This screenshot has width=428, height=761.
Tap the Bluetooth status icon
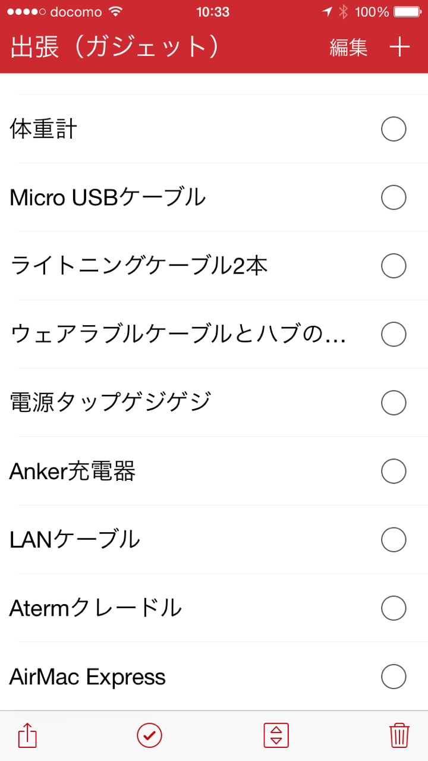[x=343, y=12]
